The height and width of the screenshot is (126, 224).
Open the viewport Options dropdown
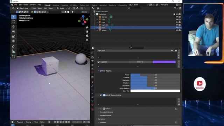tap(85, 12)
